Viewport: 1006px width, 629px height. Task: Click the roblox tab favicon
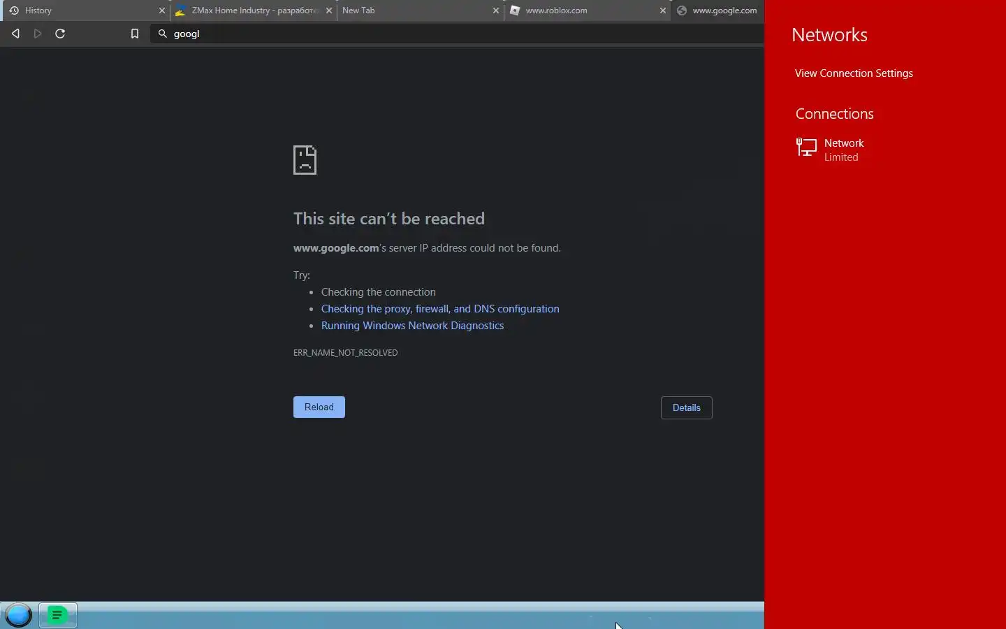(x=515, y=10)
